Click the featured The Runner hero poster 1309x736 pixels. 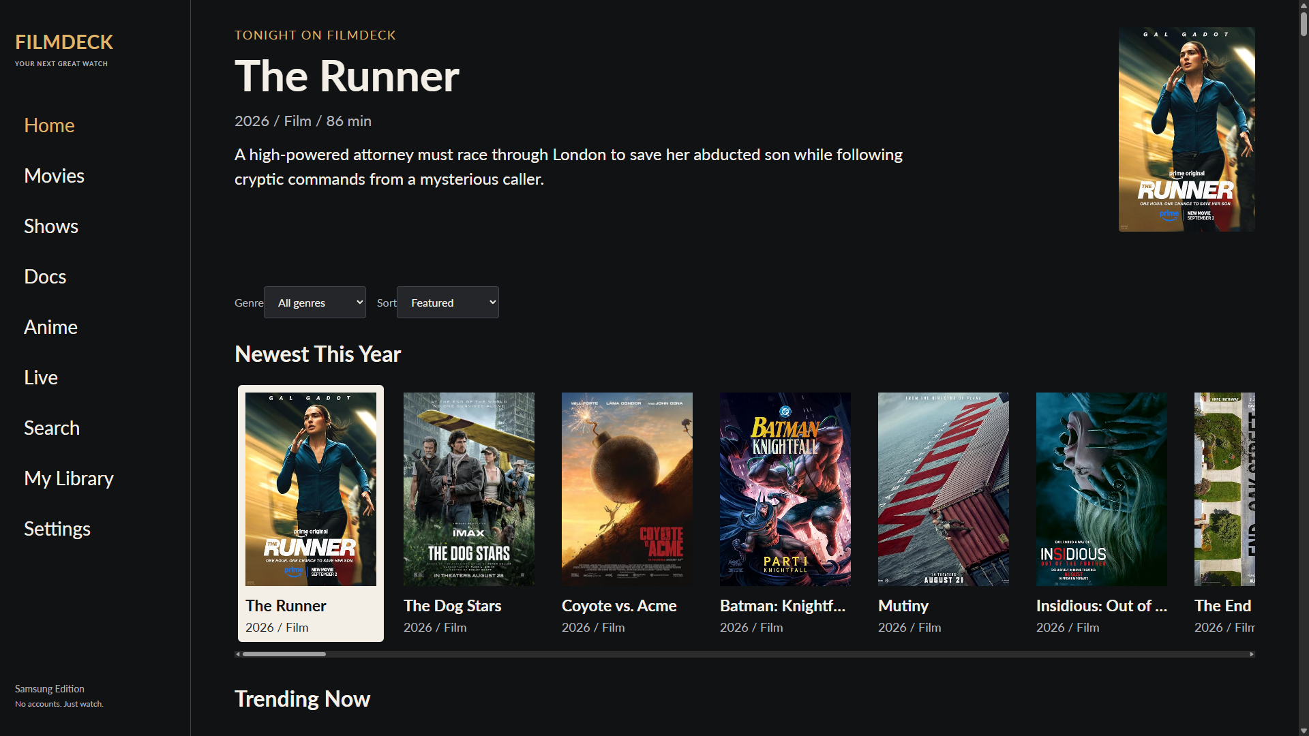click(1186, 129)
